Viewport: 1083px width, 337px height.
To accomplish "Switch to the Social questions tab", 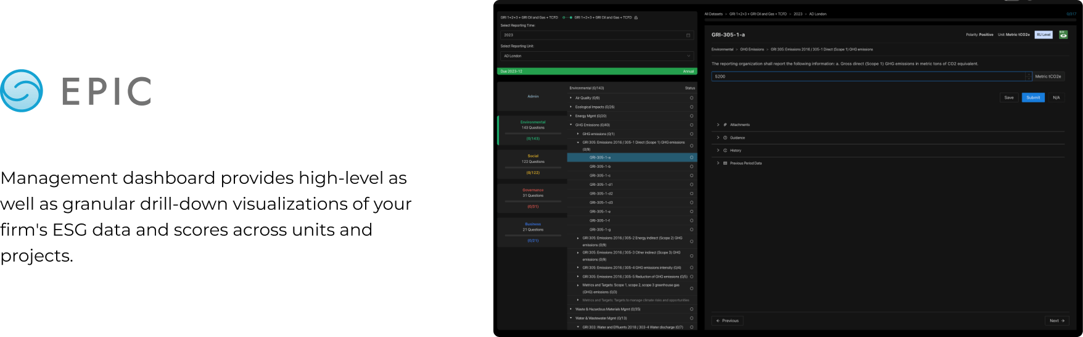I will (x=533, y=164).
